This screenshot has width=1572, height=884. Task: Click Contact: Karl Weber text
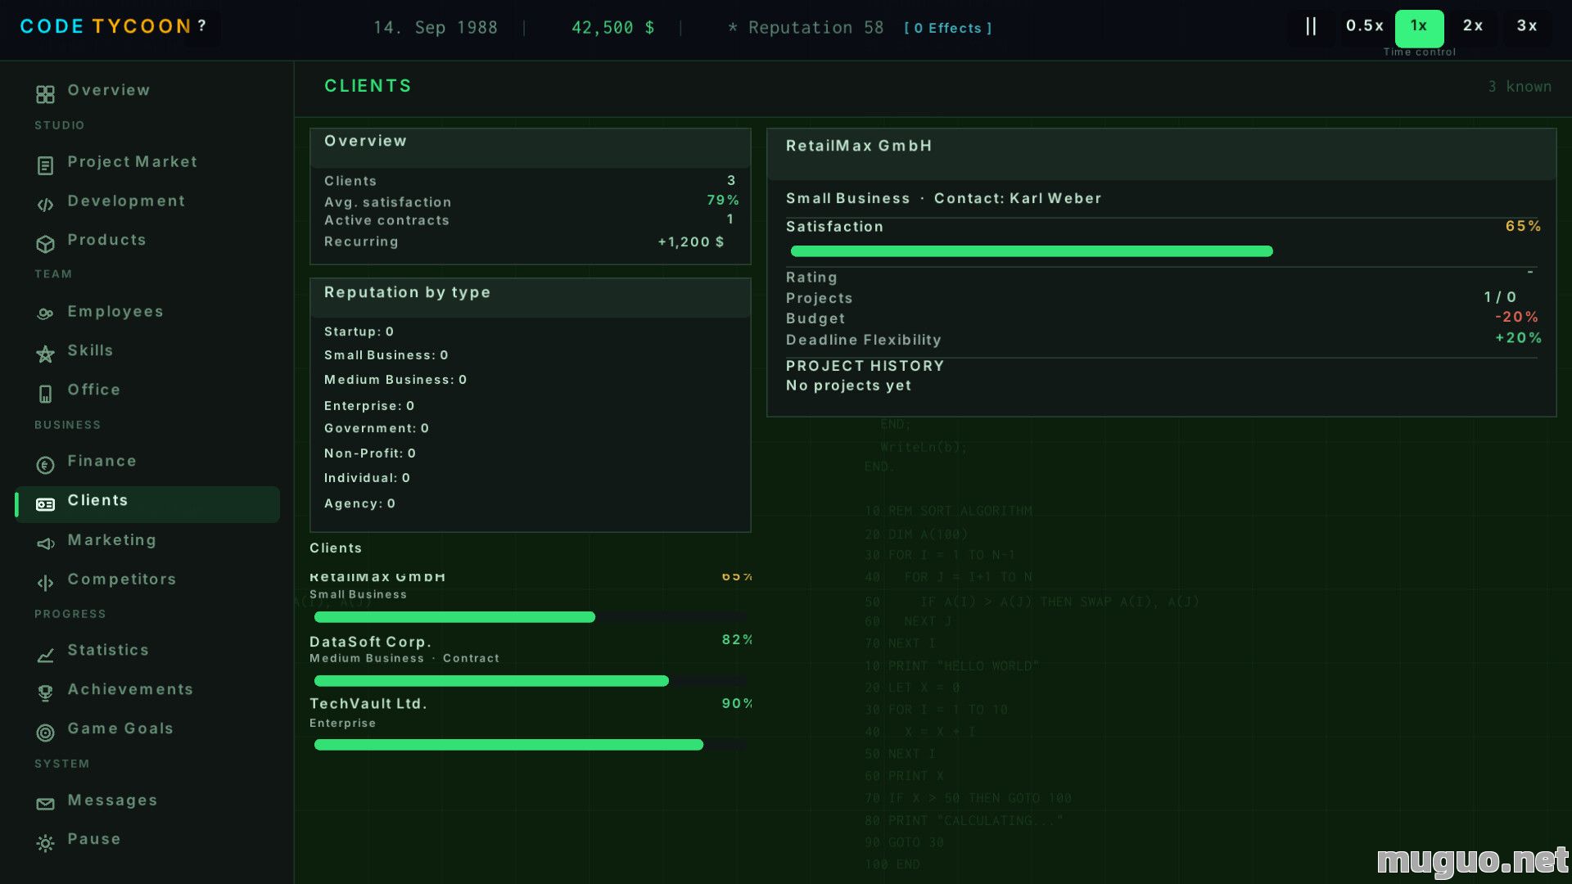(x=1018, y=199)
